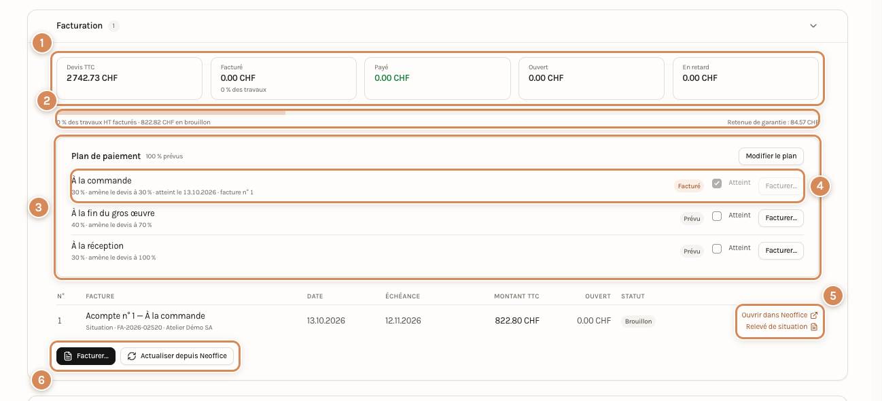Check Atteint for À la réception
This screenshot has width=882, height=401.
tap(716, 249)
